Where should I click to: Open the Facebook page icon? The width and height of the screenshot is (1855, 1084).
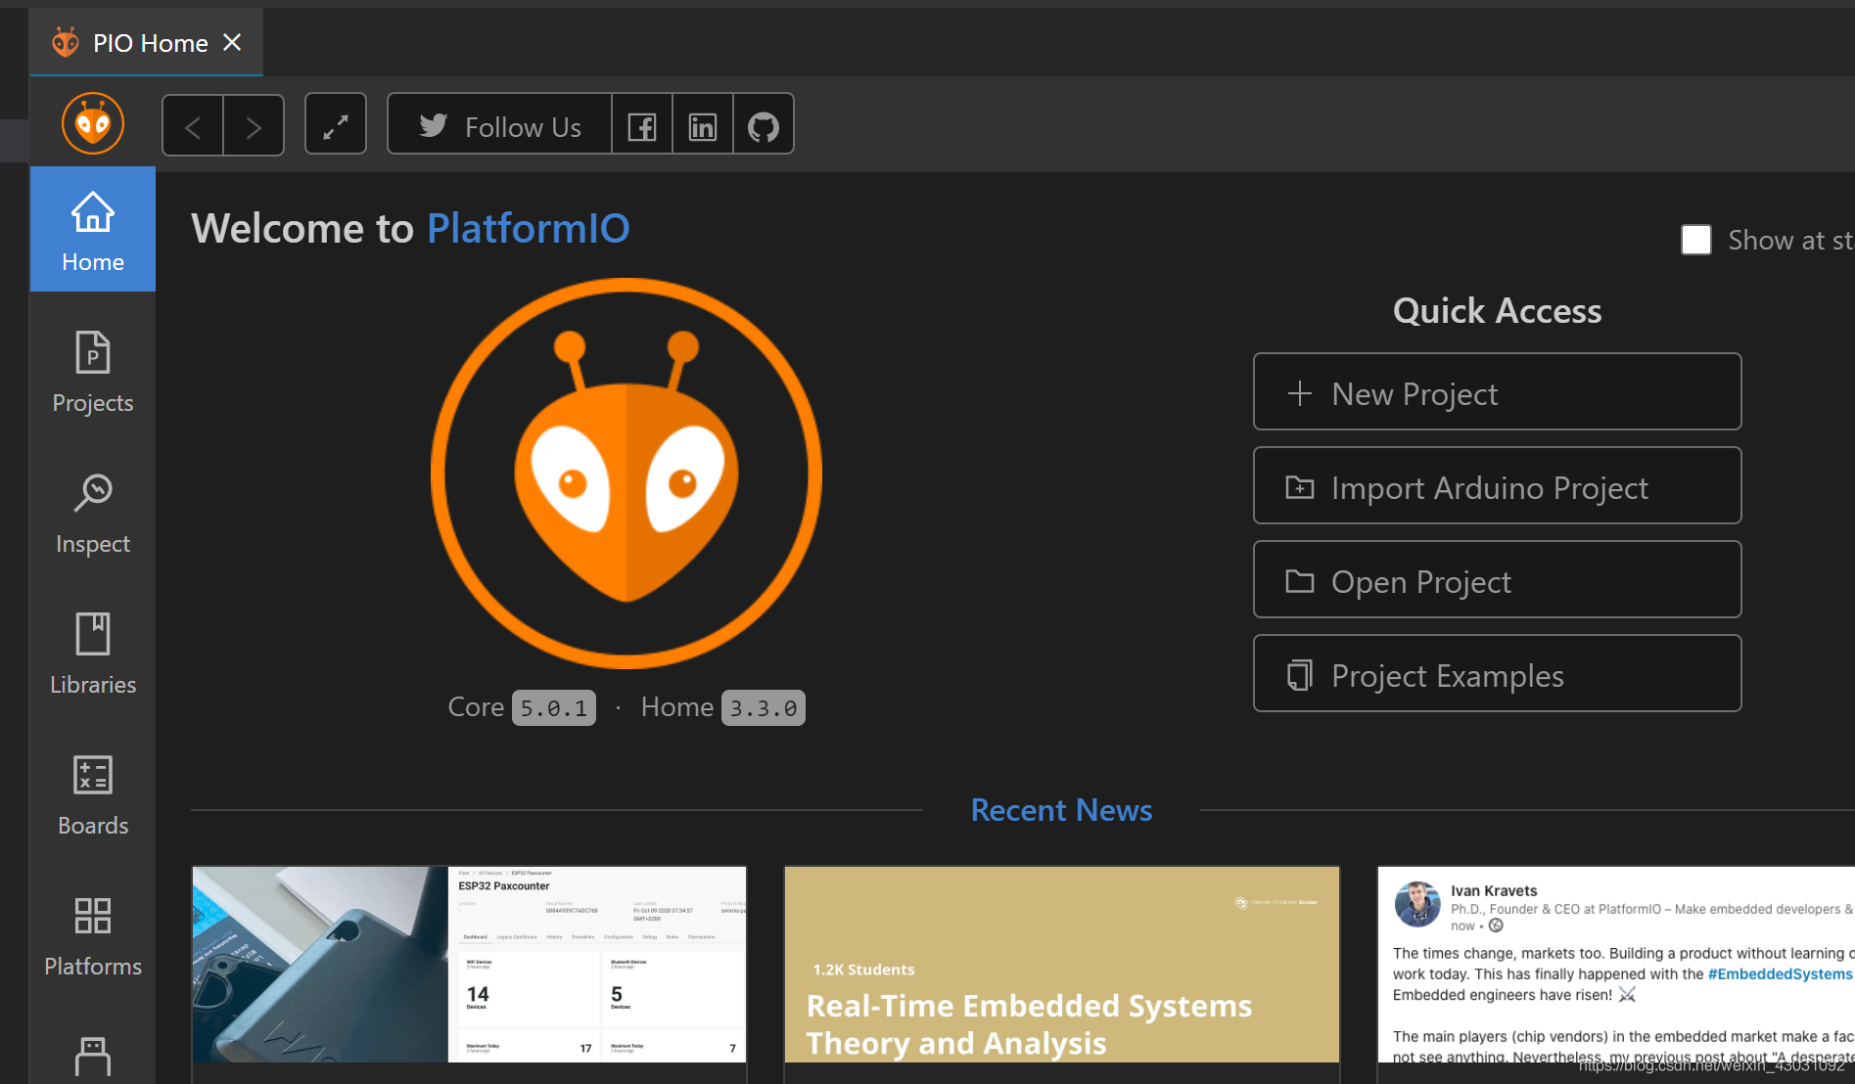(642, 124)
